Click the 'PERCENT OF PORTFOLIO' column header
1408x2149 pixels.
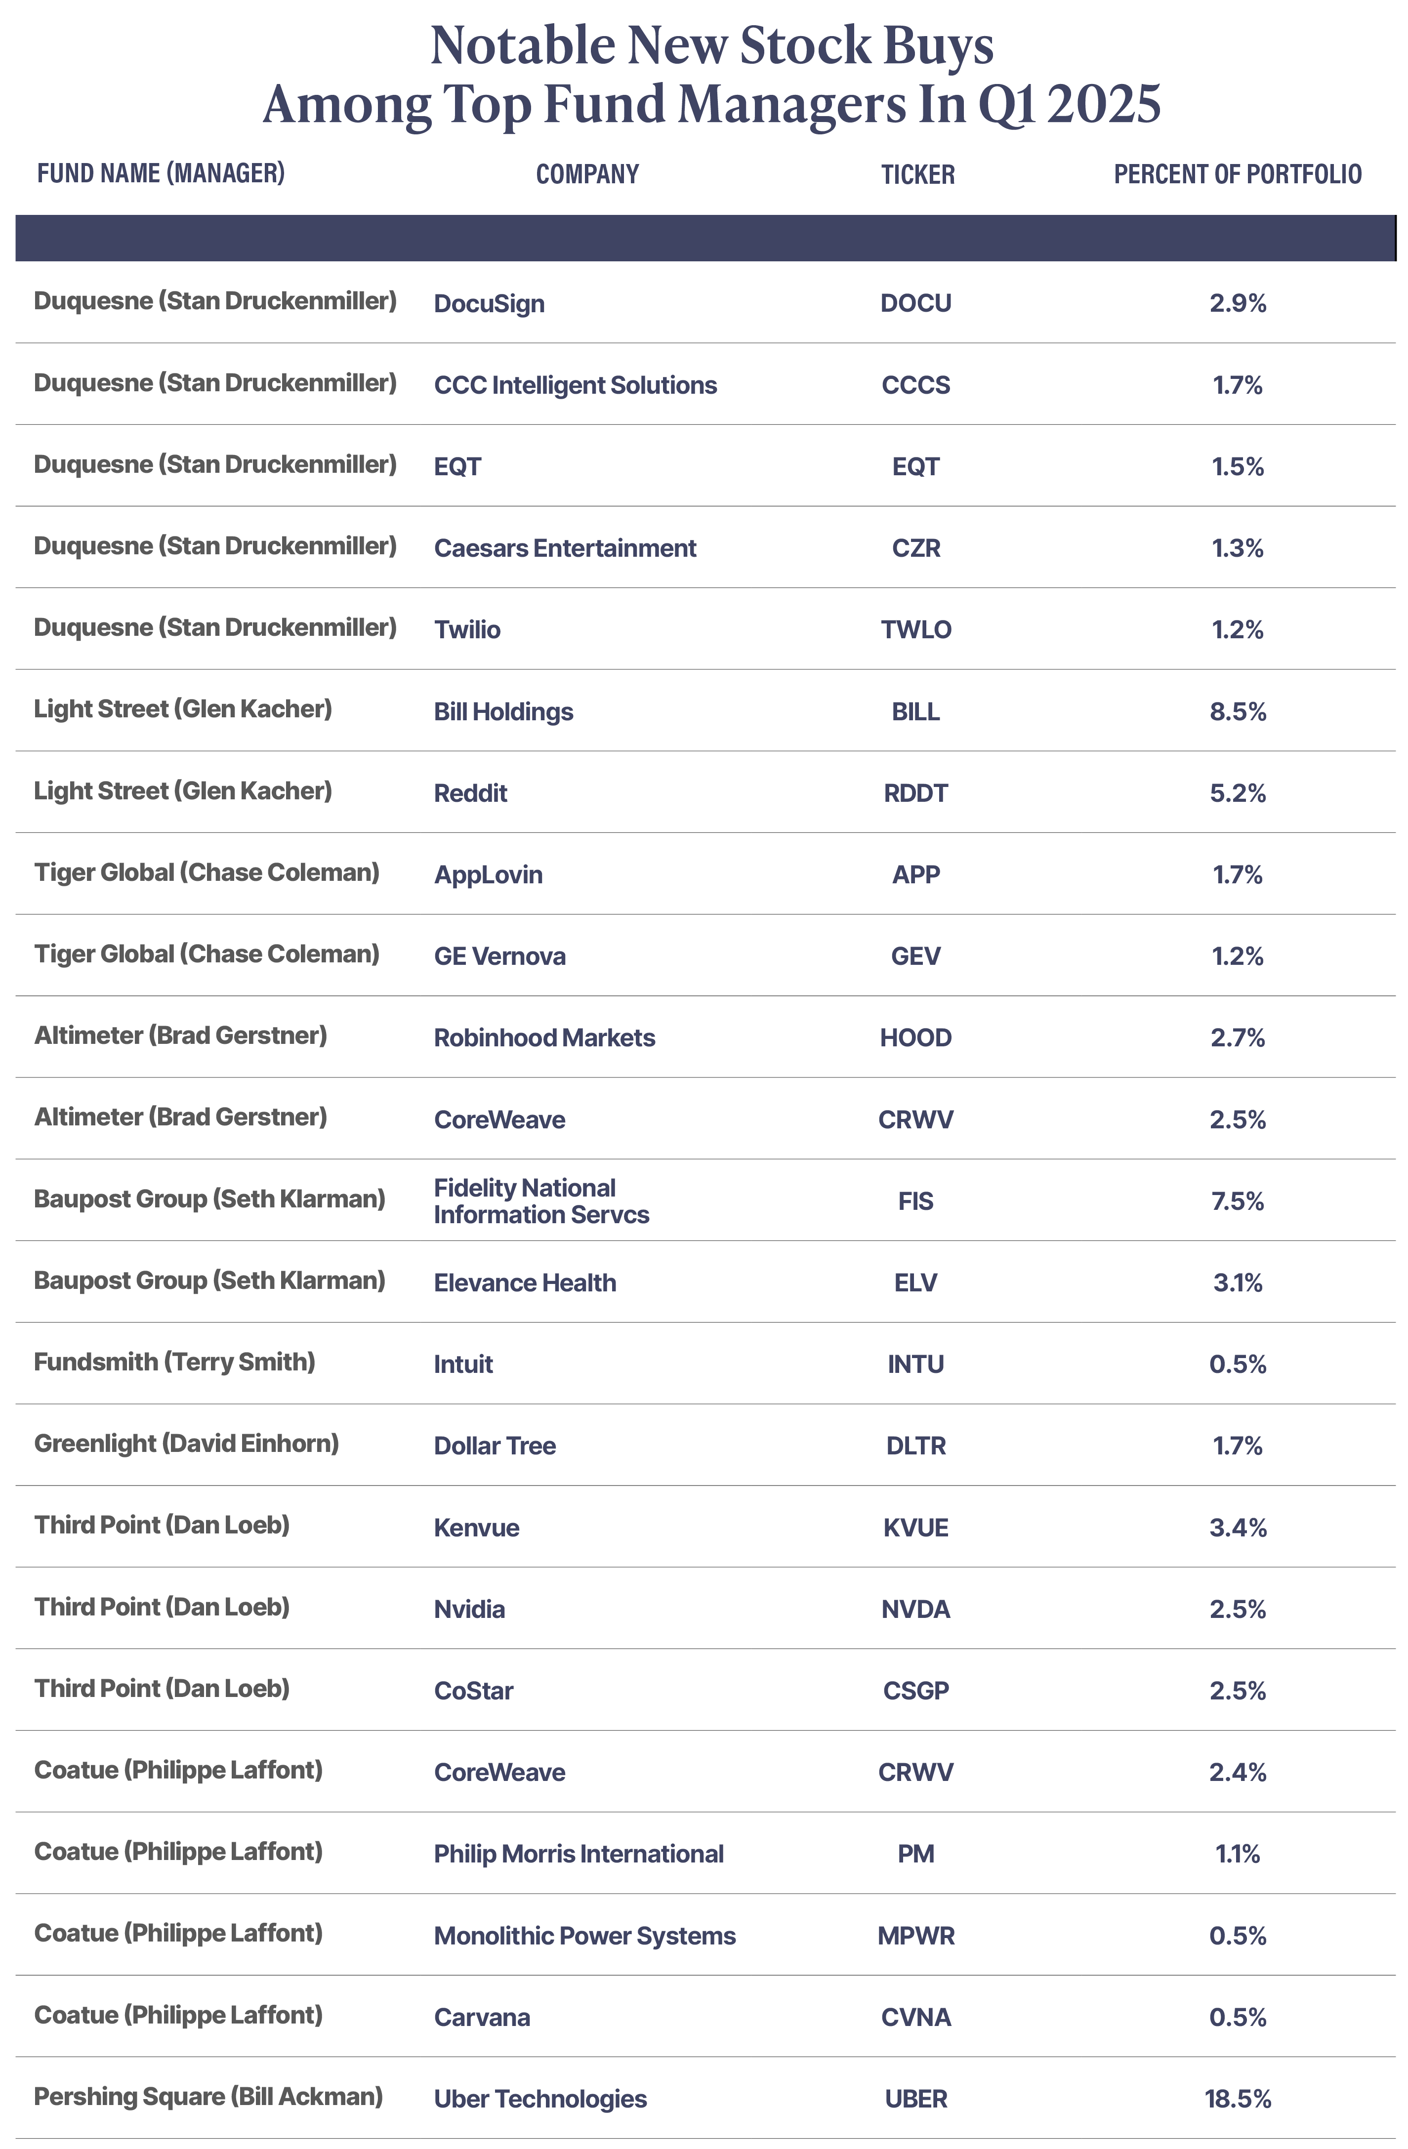(x=1237, y=174)
